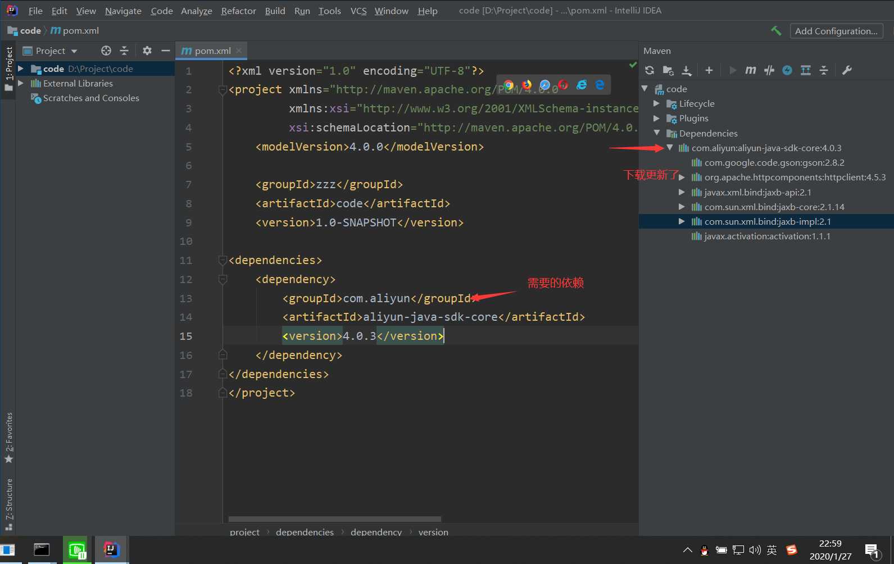Expand the jaxb-api:2.1 dependency
Viewport: 894px width, 564px height.
[x=682, y=192]
